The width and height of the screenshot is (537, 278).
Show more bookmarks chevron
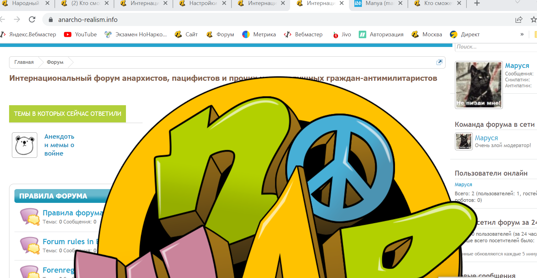[522, 34]
